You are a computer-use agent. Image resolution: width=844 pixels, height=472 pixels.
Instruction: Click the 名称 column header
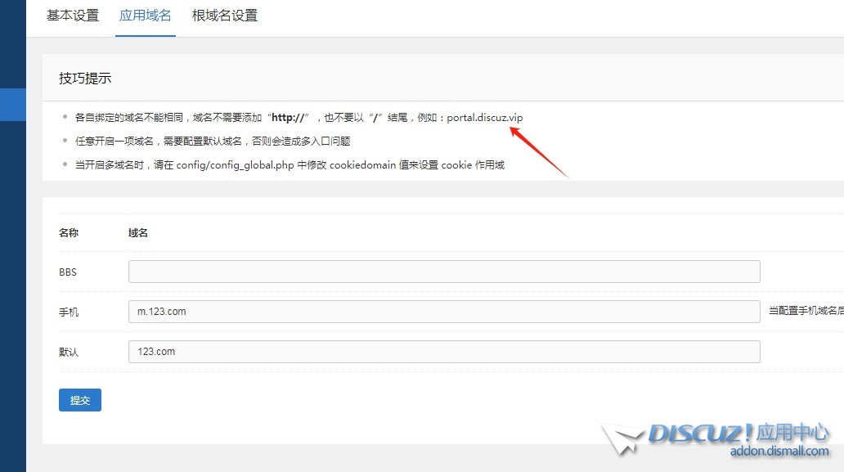click(69, 233)
